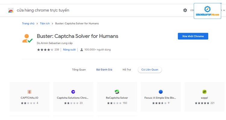Click the Captcha Solutions purple C icon
This screenshot has width=226, height=120.
coord(73,92)
